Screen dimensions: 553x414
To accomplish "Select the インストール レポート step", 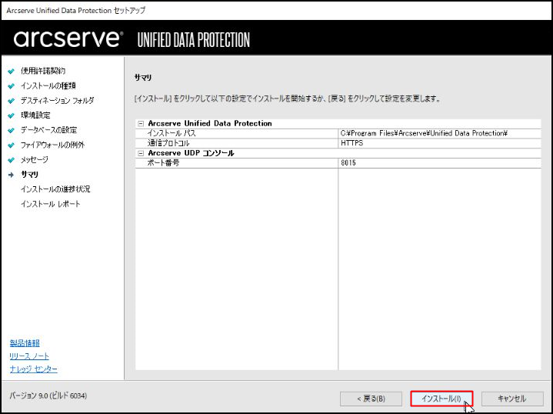I will point(50,204).
